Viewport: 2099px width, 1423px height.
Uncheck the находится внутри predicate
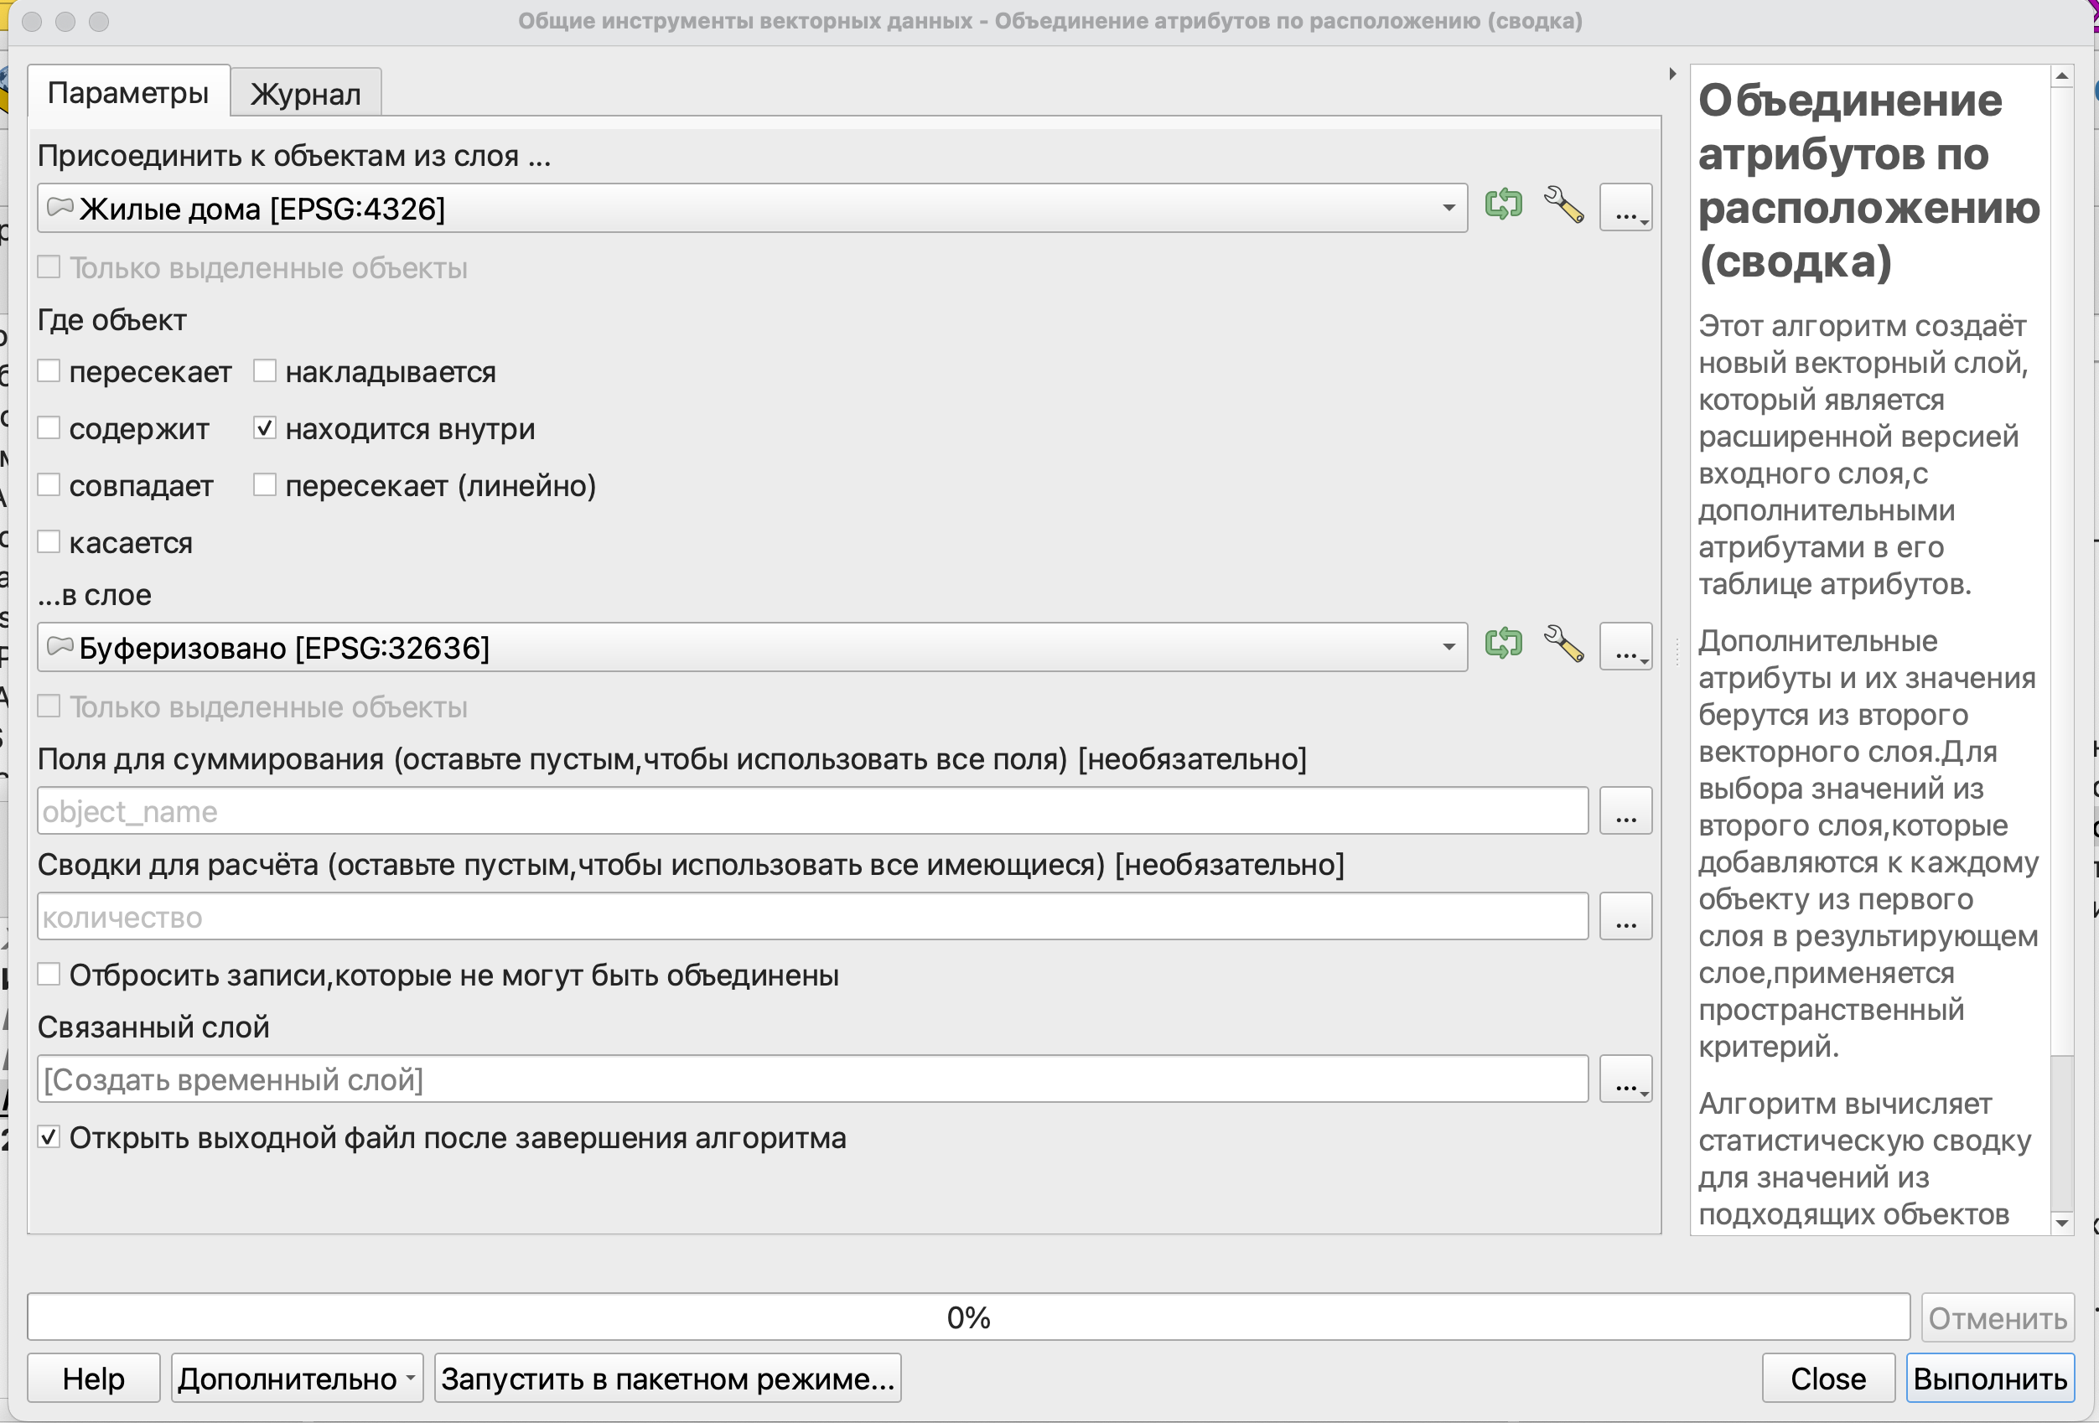265,428
